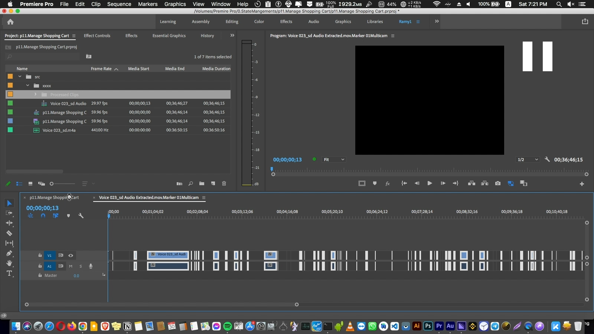
Task: Step back one frame in Program monitor
Action: [x=417, y=183]
